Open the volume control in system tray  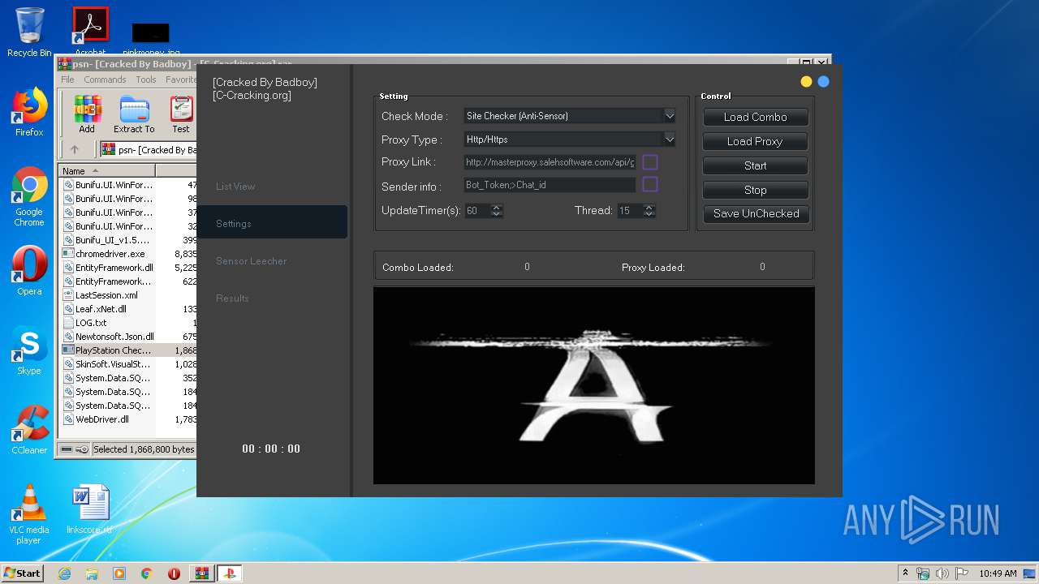point(942,573)
